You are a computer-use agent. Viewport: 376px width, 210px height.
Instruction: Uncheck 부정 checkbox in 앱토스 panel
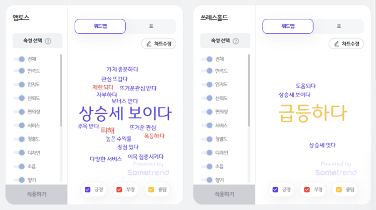(x=119, y=190)
